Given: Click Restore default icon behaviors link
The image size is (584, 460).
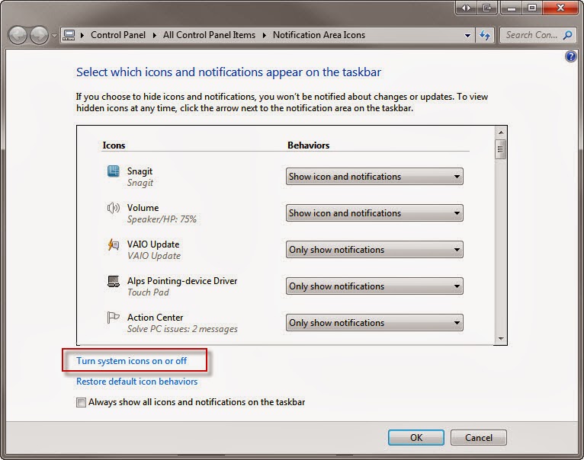Looking at the screenshot, I should pos(136,382).
